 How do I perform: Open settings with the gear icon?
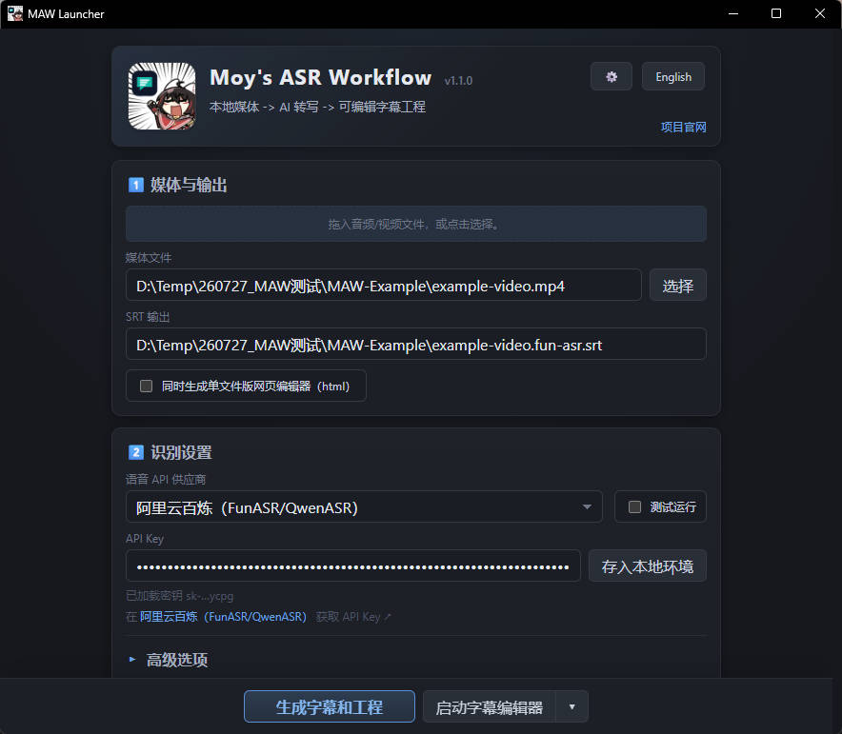tap(611, 77)
